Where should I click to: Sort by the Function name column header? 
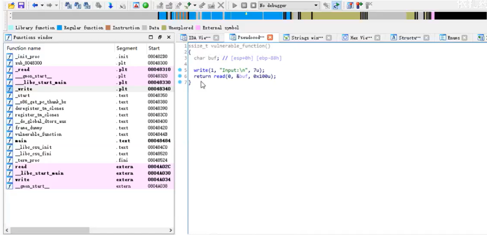[x=59, y=48]
